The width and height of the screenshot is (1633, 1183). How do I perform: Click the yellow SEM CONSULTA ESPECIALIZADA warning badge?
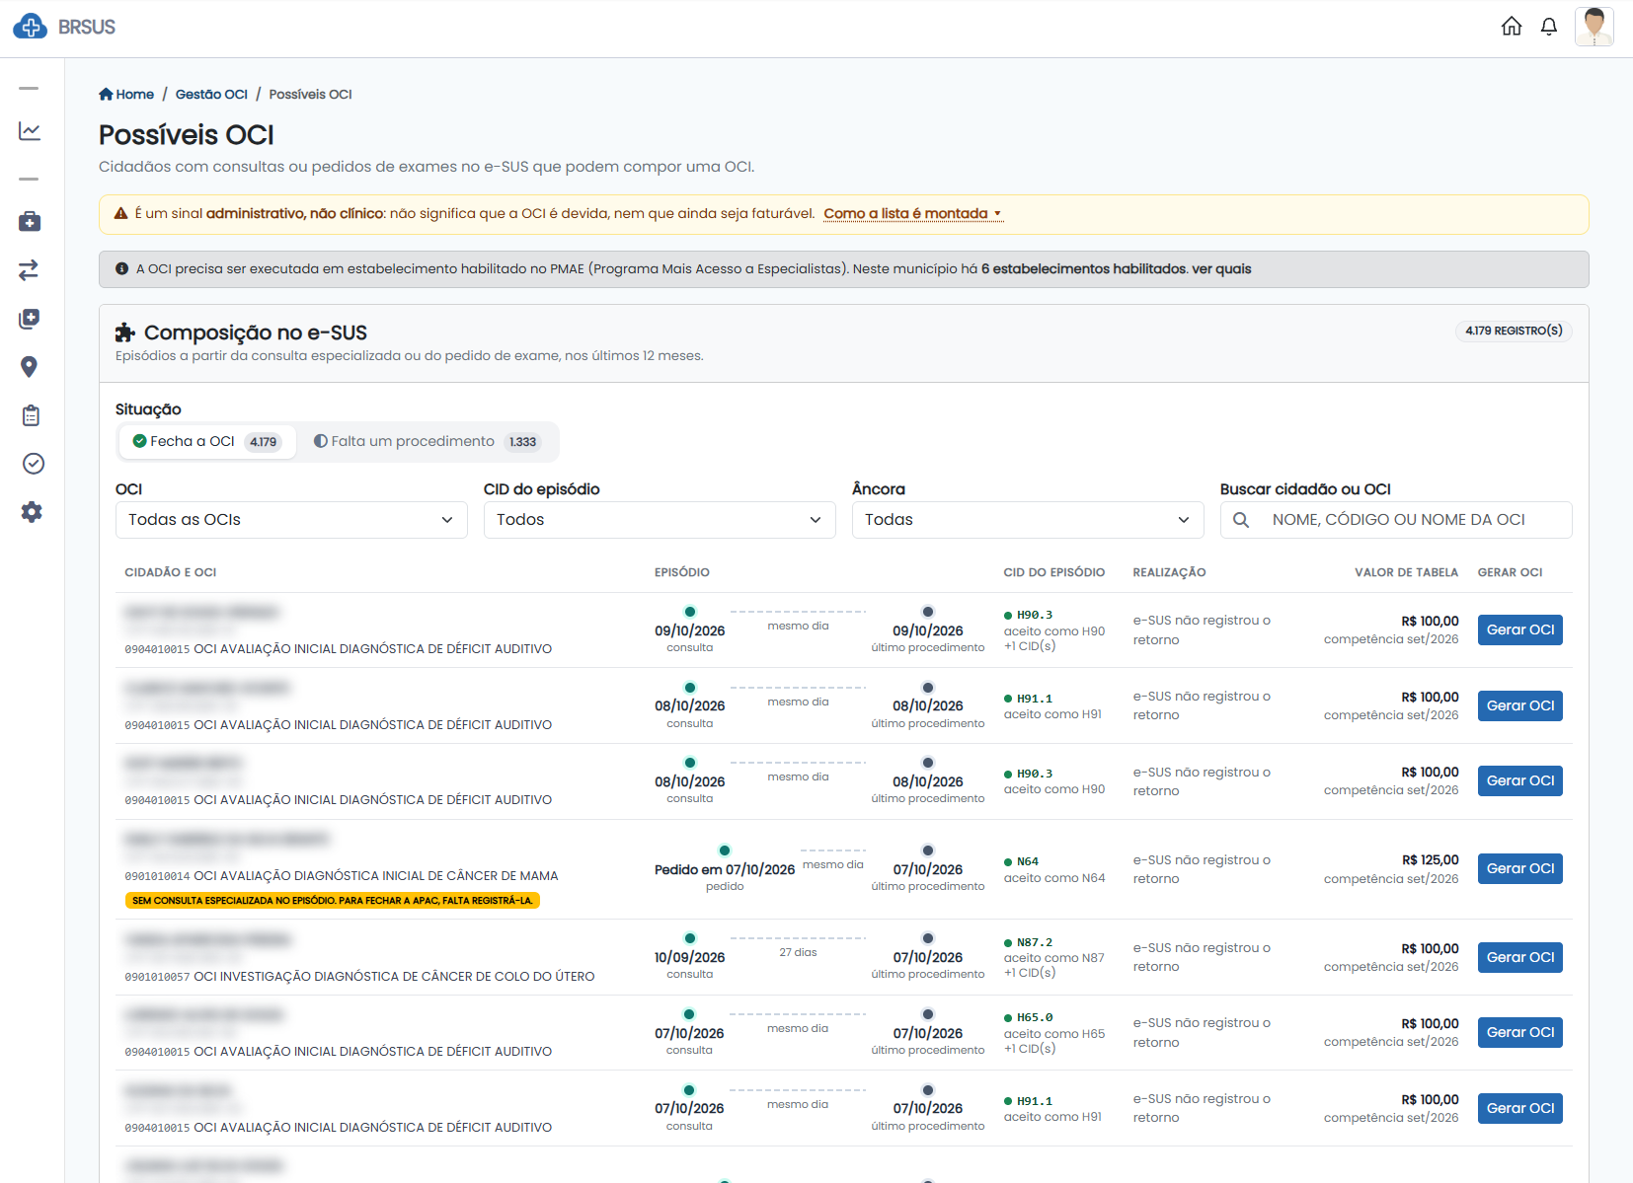(x=333, y=900)
